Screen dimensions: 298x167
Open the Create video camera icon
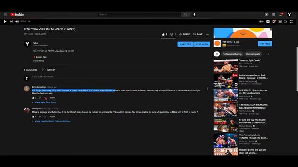(267, 14)
